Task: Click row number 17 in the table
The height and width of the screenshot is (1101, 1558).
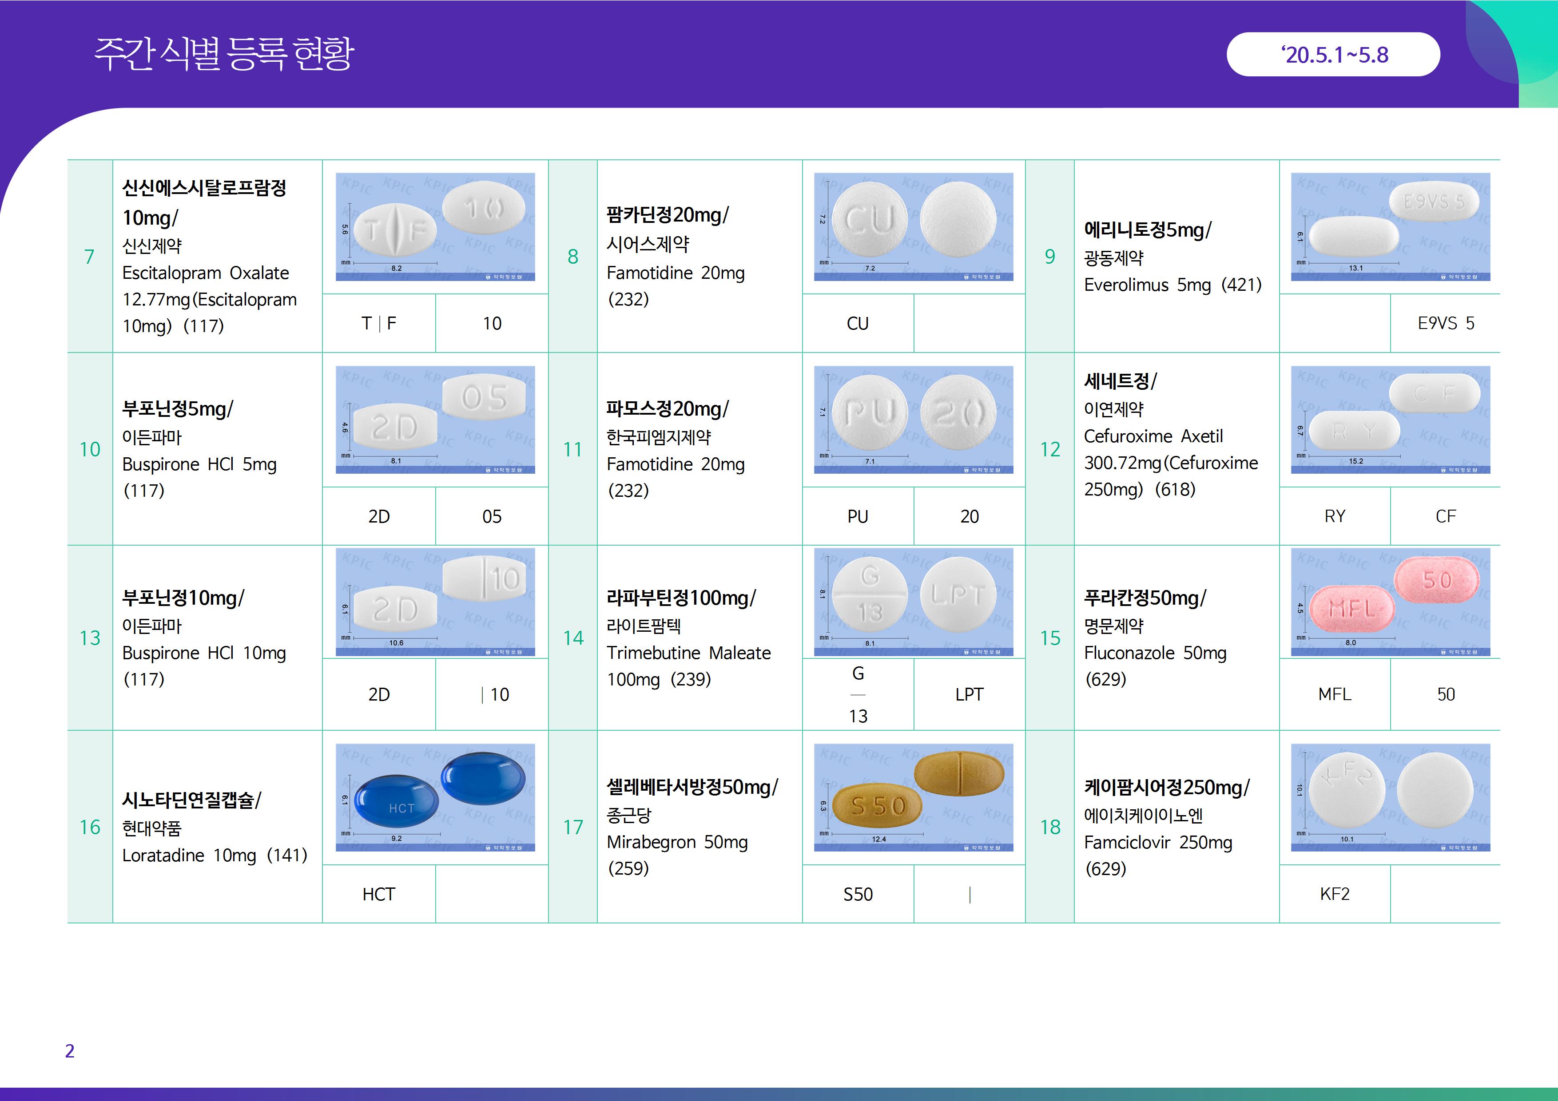Action: (x=573, y=827)
